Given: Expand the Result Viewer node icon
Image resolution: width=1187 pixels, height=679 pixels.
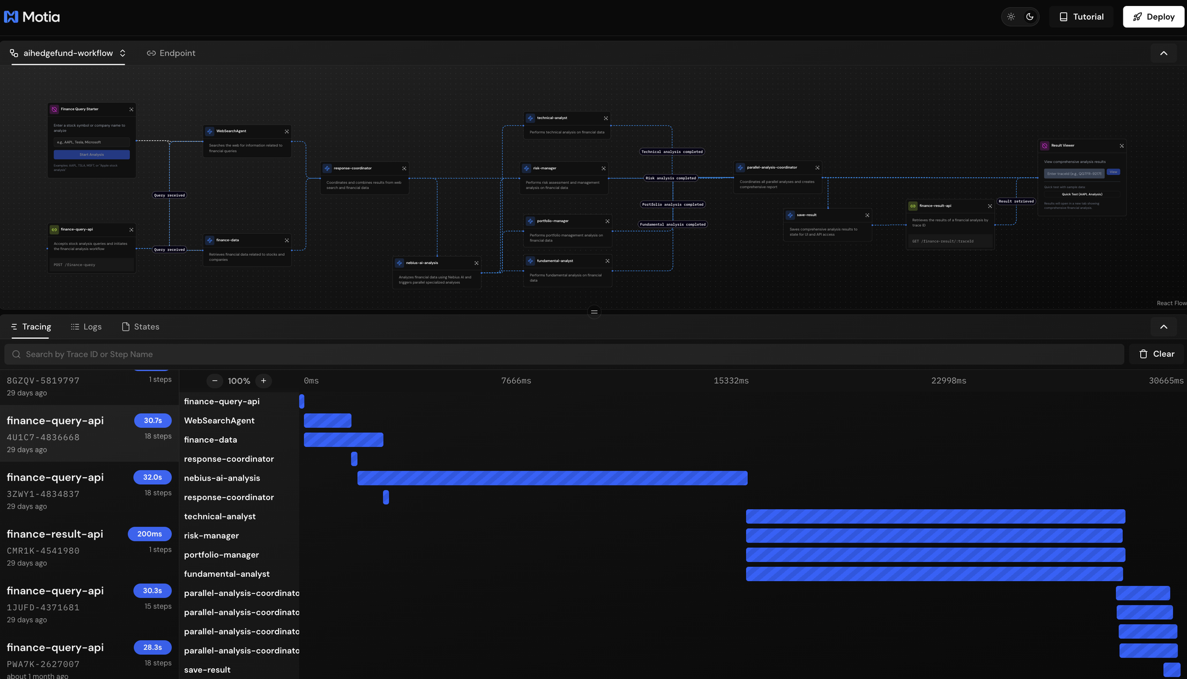Looking at the screenshot, I should (x=1121, y=146).
